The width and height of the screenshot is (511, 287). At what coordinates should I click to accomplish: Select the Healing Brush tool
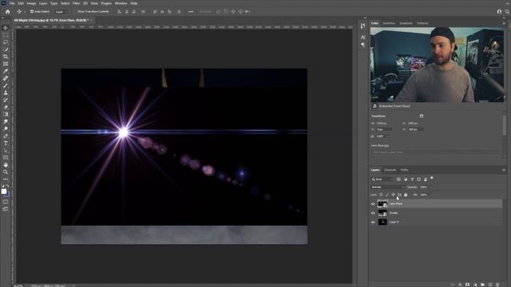pyautogui.click(x=6, y=78)
